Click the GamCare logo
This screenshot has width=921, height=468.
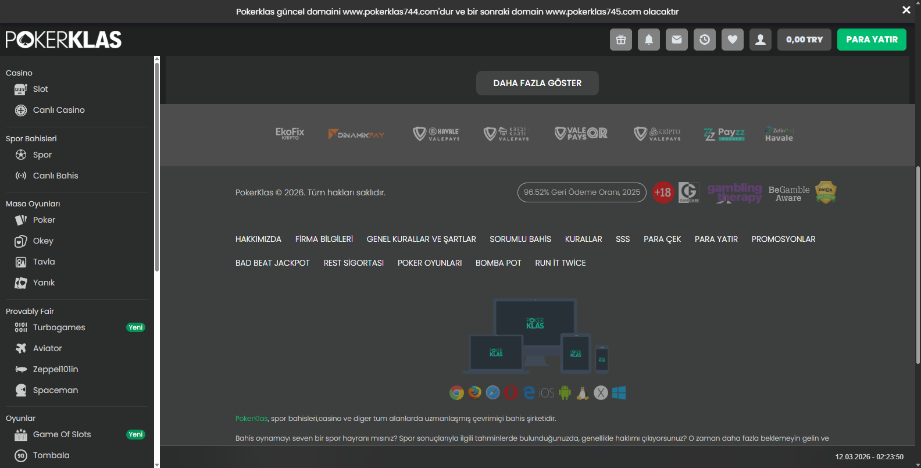point(689,192)
